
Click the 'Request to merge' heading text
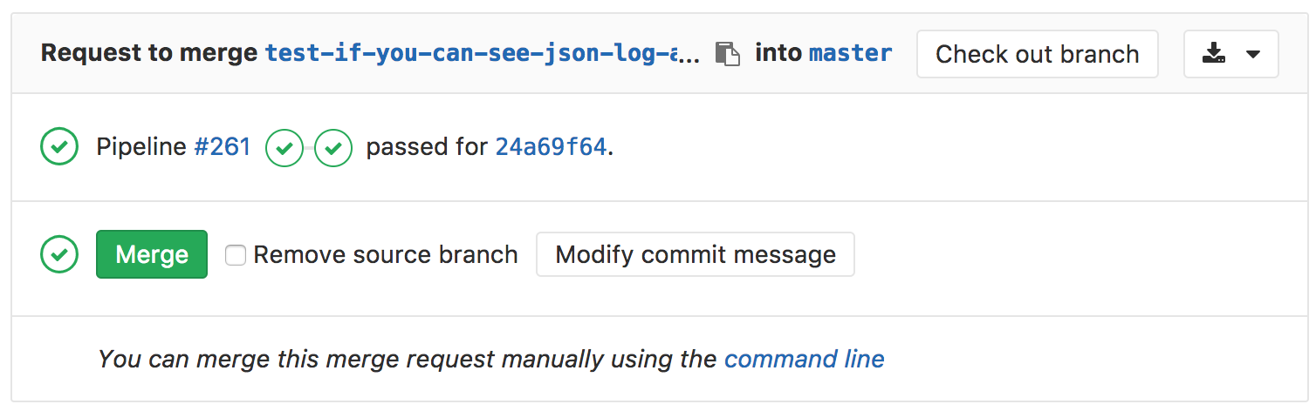click(150, 54)
